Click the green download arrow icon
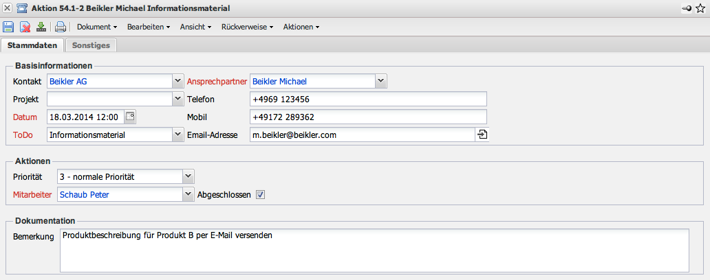The width and height of the screenshot is (710, 280). [41, 27]
